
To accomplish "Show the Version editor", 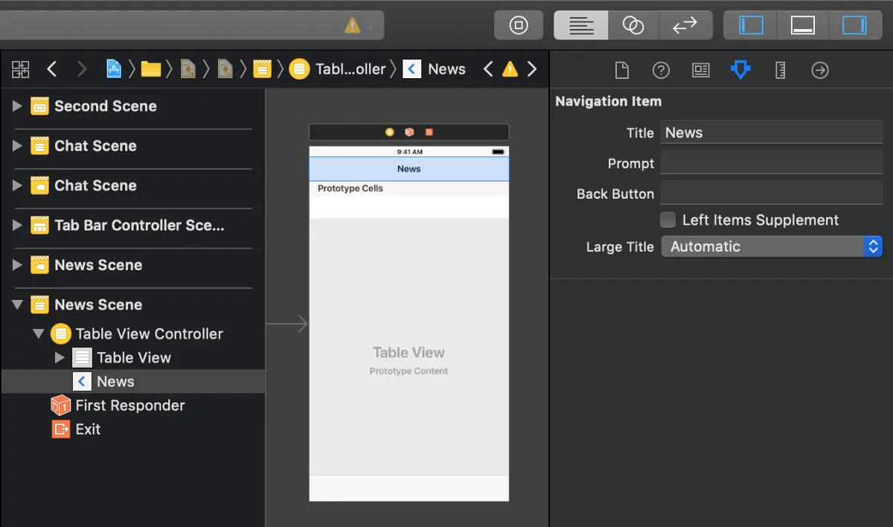I will coord(685,25).
